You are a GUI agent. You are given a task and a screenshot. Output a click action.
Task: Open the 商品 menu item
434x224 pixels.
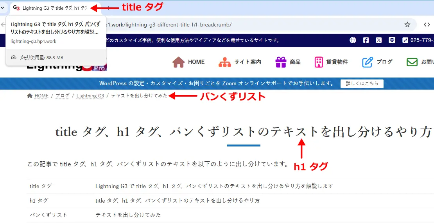point(295,62)
